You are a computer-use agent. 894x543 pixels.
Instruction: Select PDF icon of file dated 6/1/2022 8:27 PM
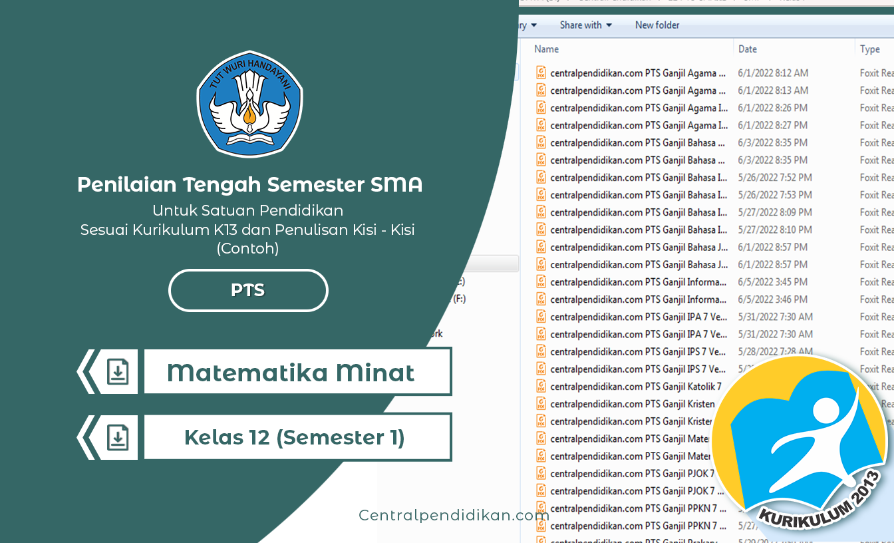click(541, 125)
